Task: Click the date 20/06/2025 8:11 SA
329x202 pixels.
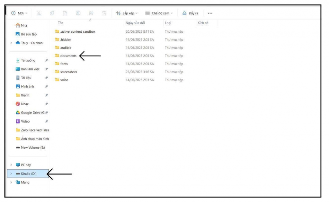Action: point(140,32)
